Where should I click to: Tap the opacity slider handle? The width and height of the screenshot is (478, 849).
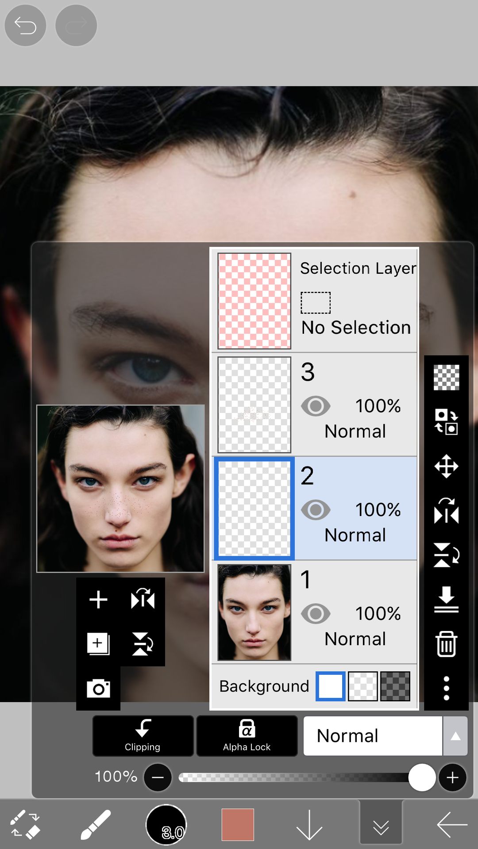pyautogui.click(x=422, y=777)
